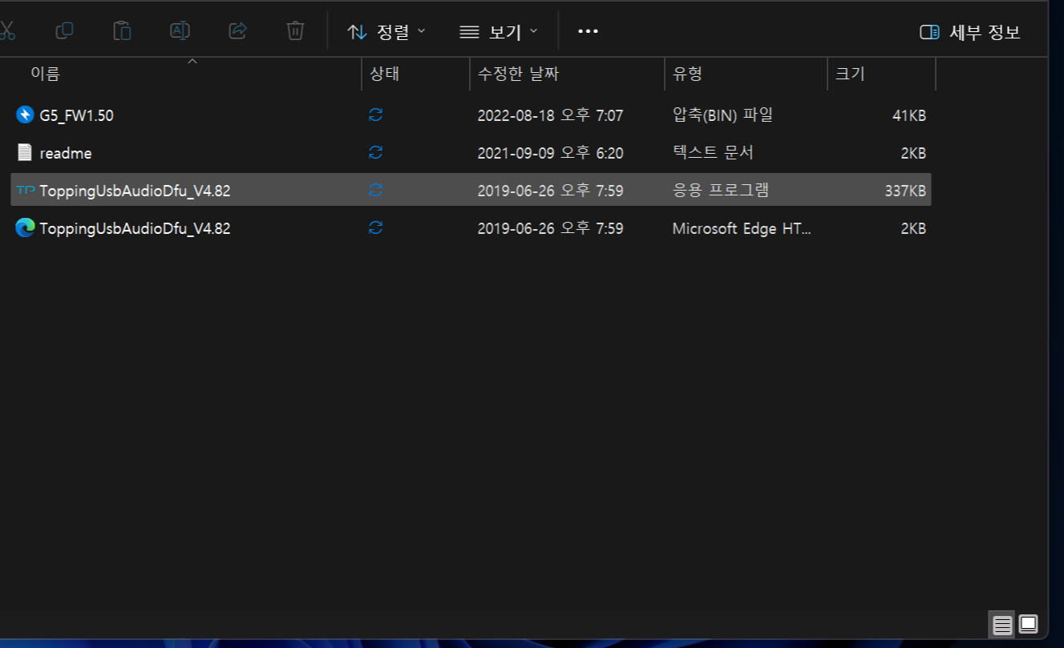Select the readme file name
This screenshot has height=648, width=1064.
coord(66,153)
